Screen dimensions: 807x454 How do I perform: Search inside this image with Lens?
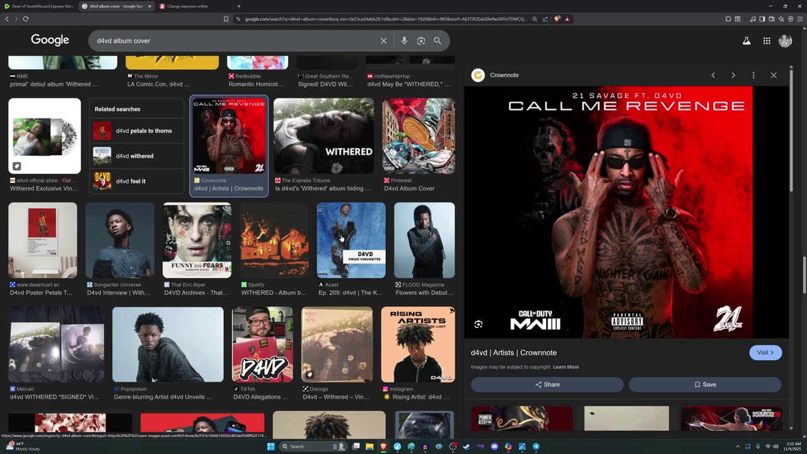click(x=479, y=324)
